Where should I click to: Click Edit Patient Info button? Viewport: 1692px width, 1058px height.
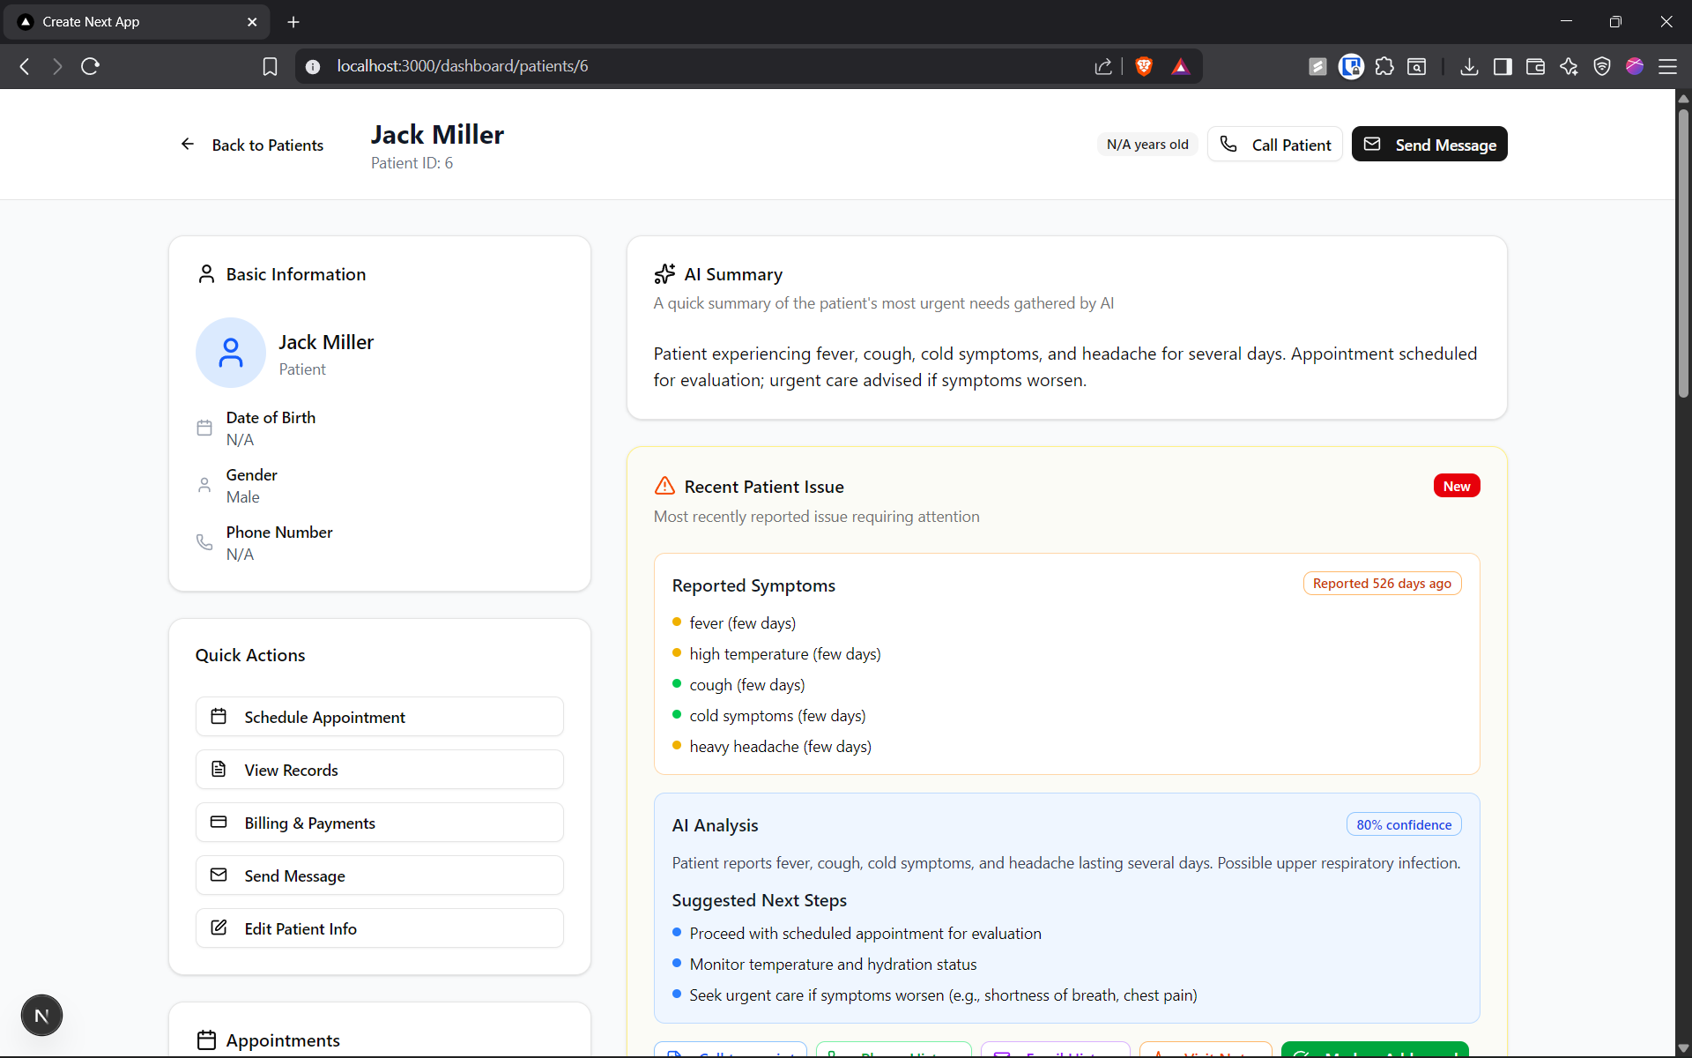[x=379, y=928]
